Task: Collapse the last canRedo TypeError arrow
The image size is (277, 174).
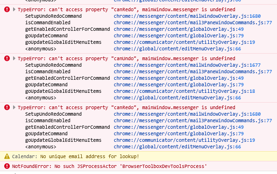Action: click(14, 107)
